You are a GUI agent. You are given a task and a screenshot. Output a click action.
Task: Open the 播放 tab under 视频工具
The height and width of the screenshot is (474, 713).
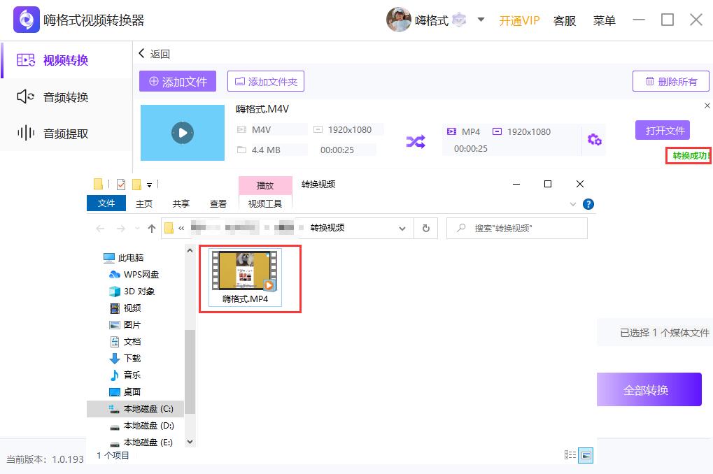265,185
